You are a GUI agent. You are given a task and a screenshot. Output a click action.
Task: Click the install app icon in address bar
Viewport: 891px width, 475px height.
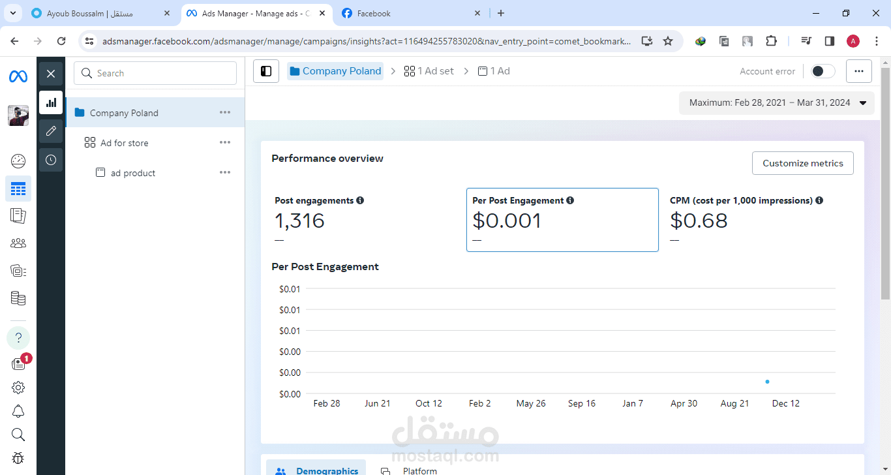coord(647,41)
